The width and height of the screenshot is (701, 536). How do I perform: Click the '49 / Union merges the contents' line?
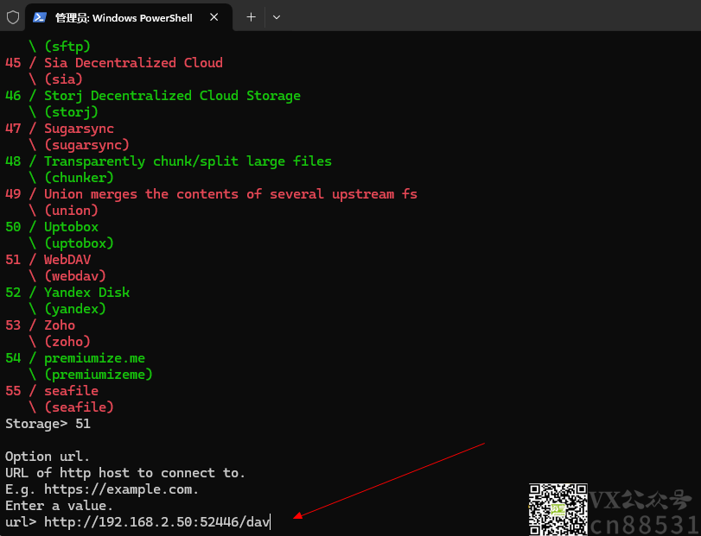click(x=211, y=194)
